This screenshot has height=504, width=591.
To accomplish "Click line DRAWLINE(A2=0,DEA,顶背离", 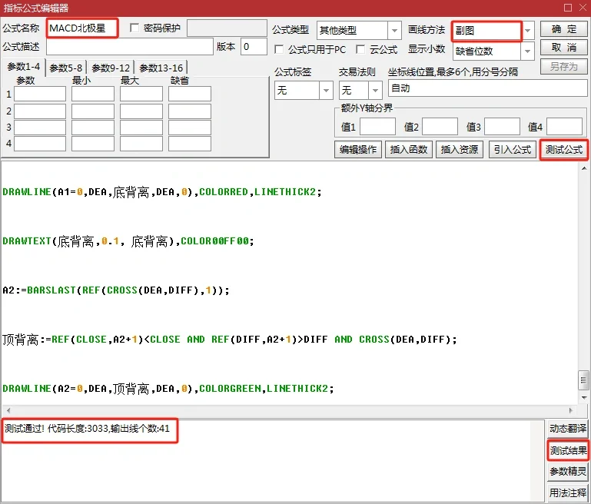I will click(x=168, y=388).
